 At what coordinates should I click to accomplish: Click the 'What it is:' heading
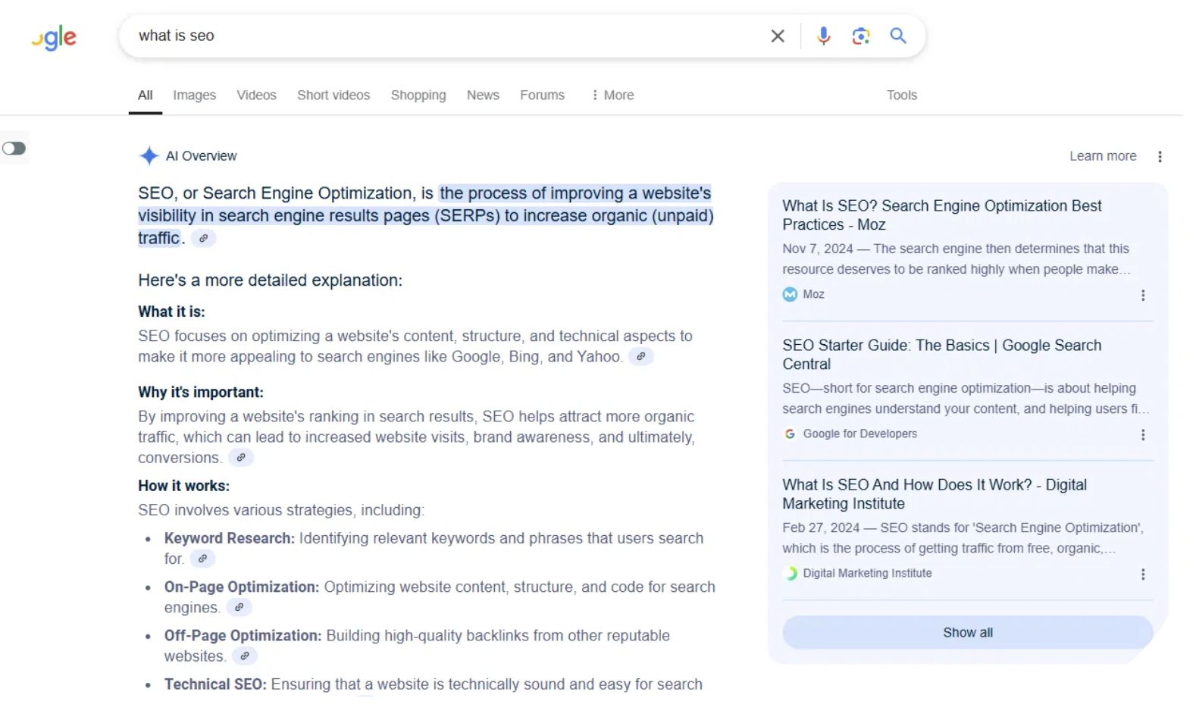(x=171, y=311)
